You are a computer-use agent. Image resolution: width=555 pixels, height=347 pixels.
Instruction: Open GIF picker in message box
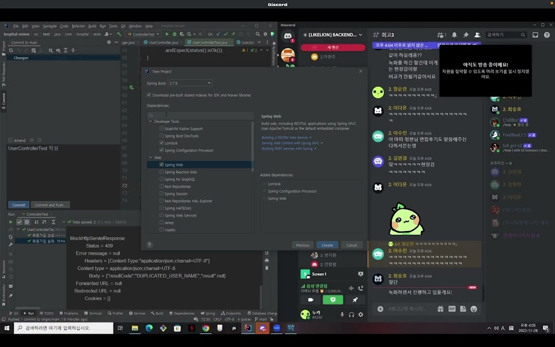[x=452, y=309]
